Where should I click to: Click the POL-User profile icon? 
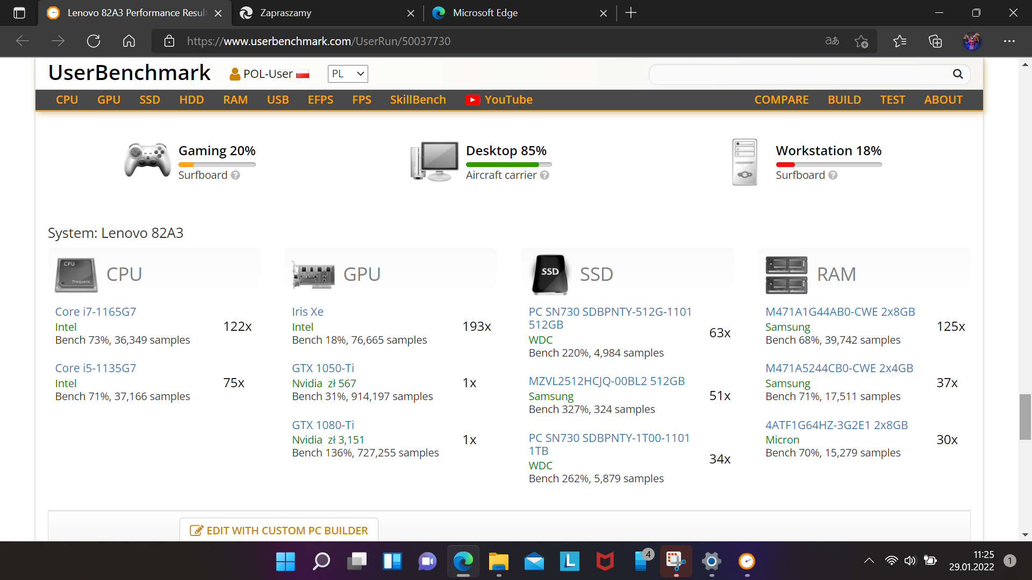click(x=235, y=74)
